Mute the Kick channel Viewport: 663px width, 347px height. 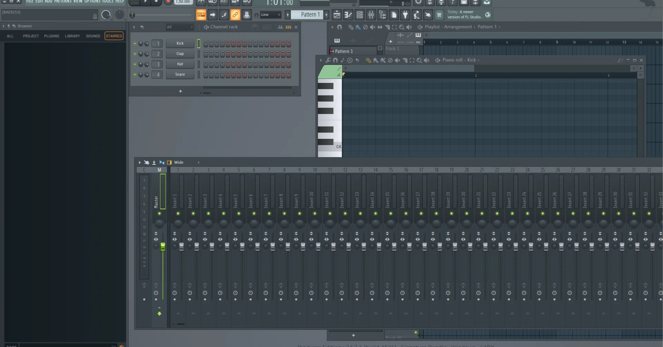click(135, 44)
